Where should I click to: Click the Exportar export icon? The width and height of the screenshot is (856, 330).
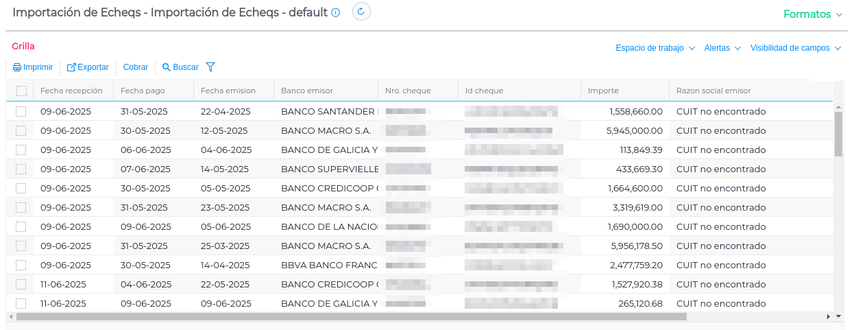[x=71, y=67]
